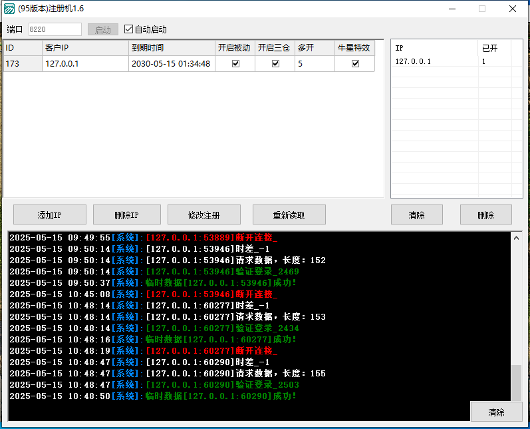Minimize the 注册机 window
The image size is (530, 429).
pyautogui.click(x=452, y=9)
